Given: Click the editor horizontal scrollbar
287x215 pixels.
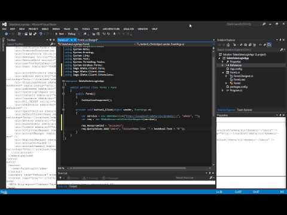Looking at the screenshot, I should point(129,168).
